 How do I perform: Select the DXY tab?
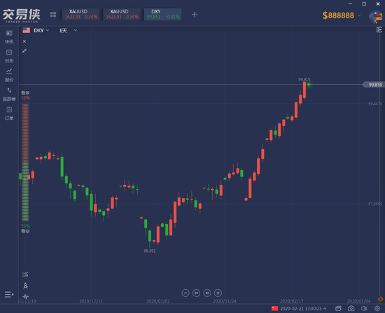click(163, 14)
